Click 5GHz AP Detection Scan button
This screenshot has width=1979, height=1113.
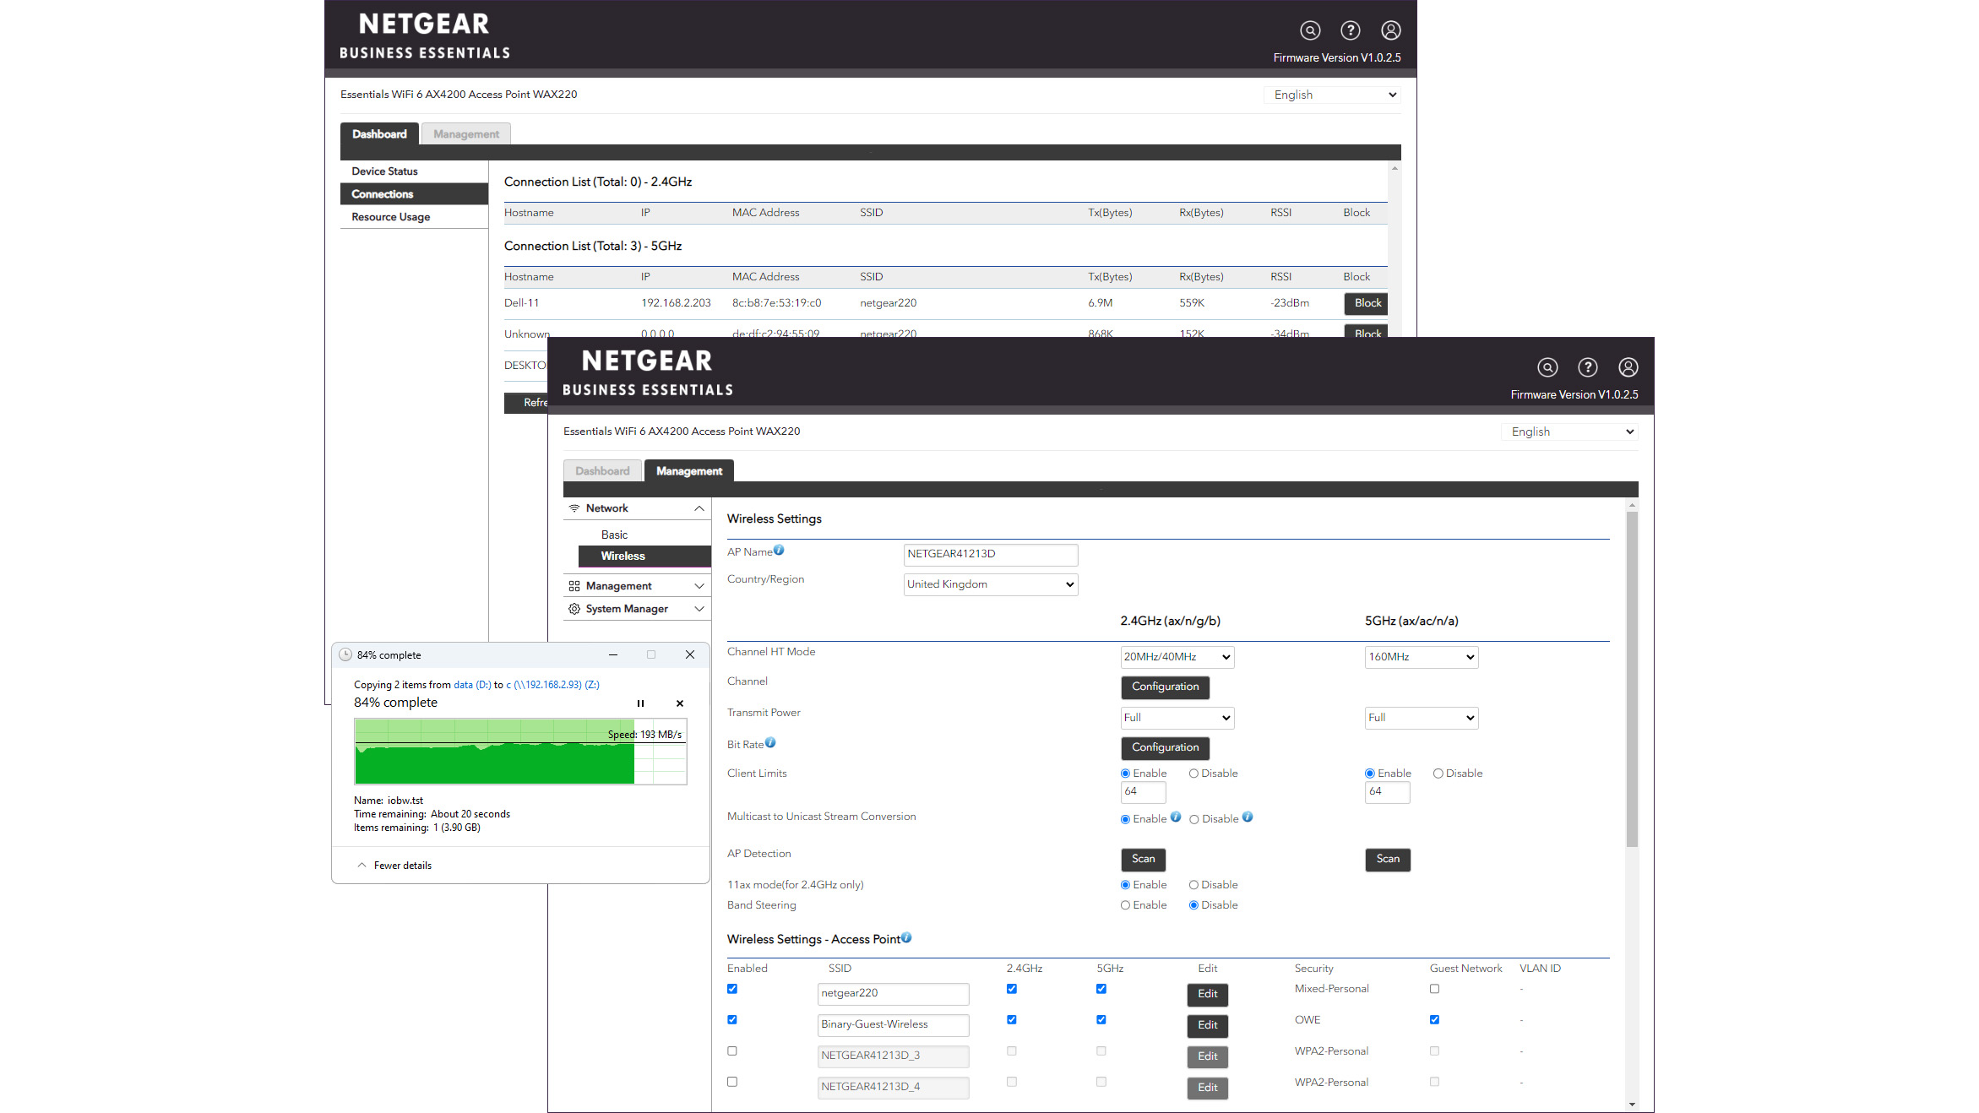[x=1387, y=860]
